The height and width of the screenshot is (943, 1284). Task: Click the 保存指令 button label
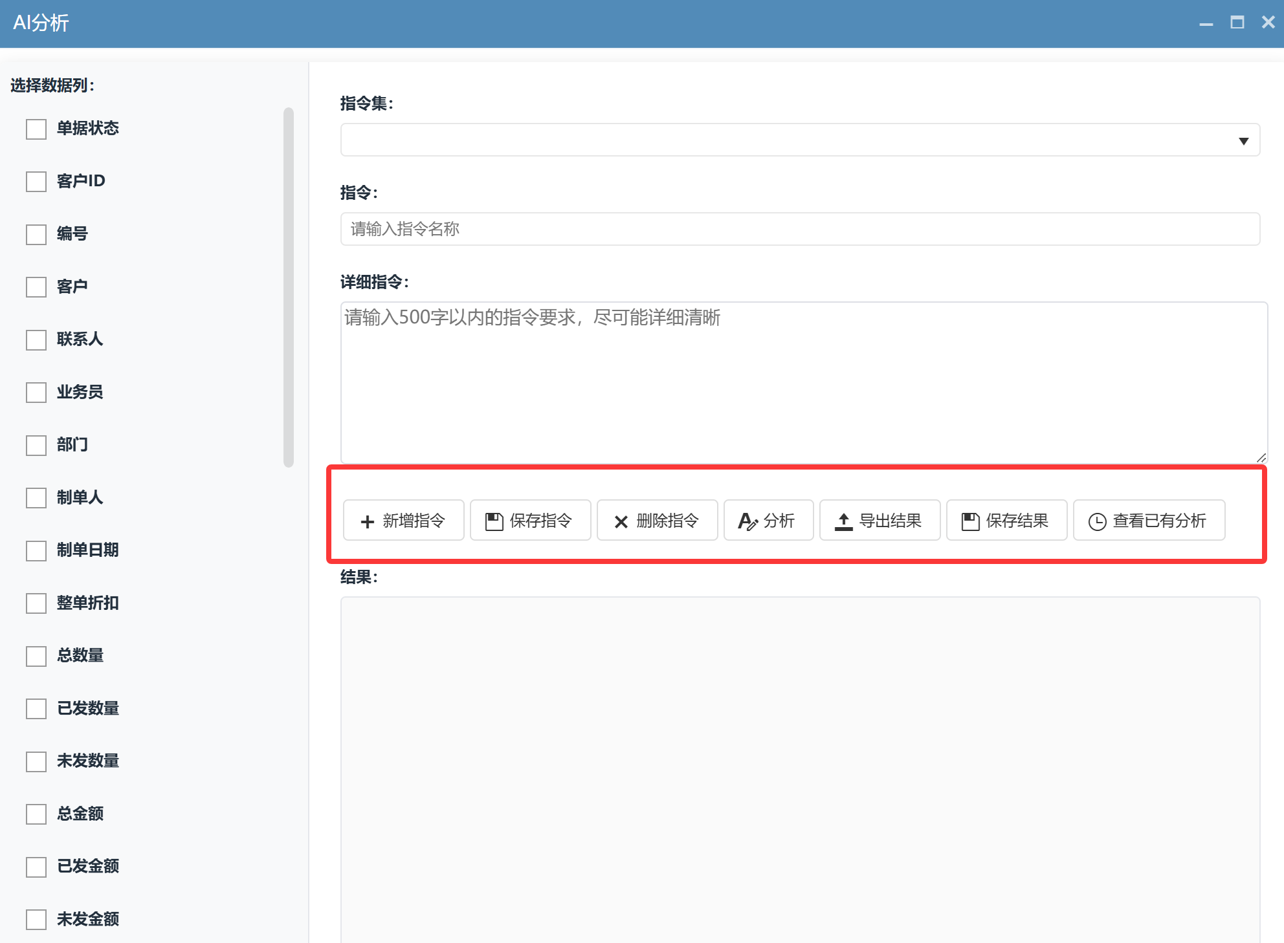pos(541,521)
